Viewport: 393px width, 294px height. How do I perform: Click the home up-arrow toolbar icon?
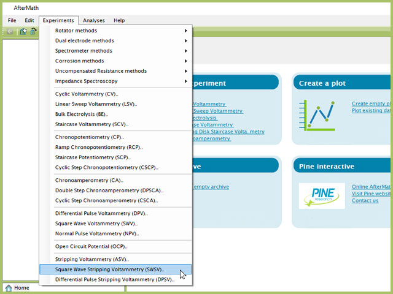click(33, 31)
